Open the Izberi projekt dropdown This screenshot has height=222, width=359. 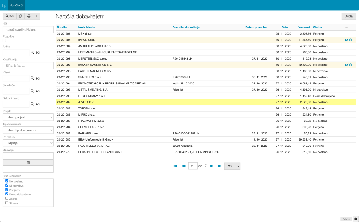[28, 117]
